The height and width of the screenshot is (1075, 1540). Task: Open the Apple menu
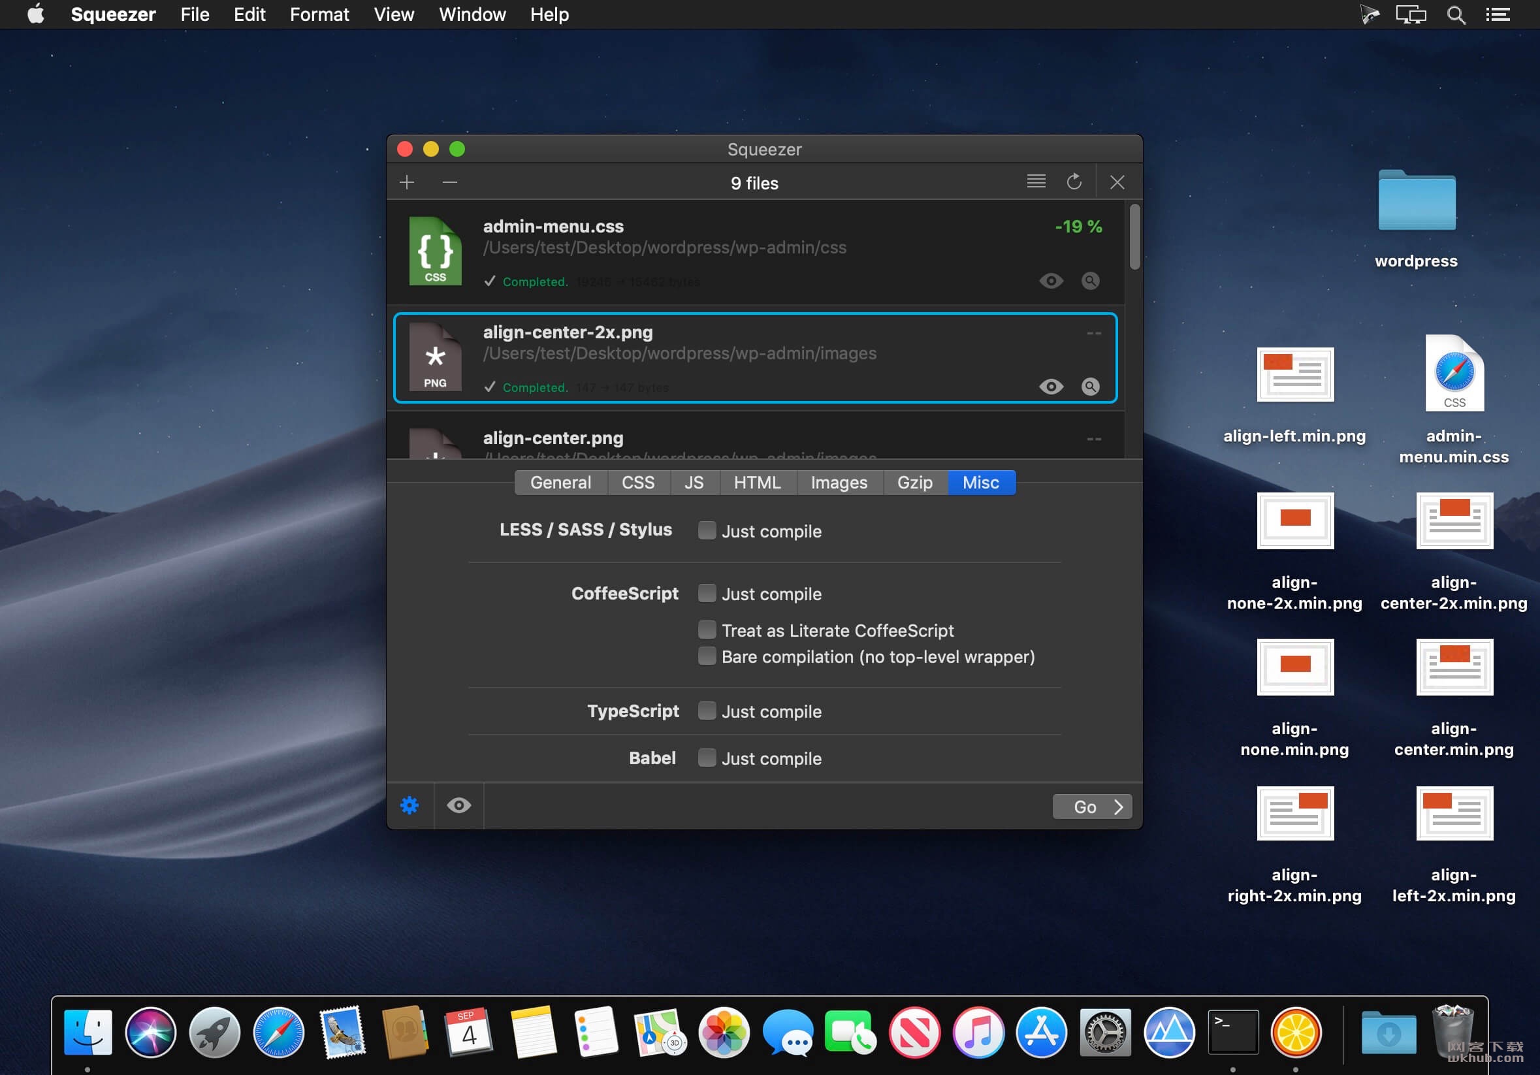click(36, 14)
